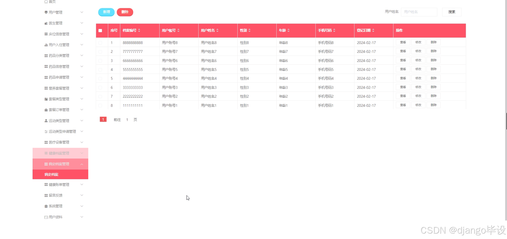Check the row with 档案编号 6666666666
The image size is (507, 239).
(100, 61)
